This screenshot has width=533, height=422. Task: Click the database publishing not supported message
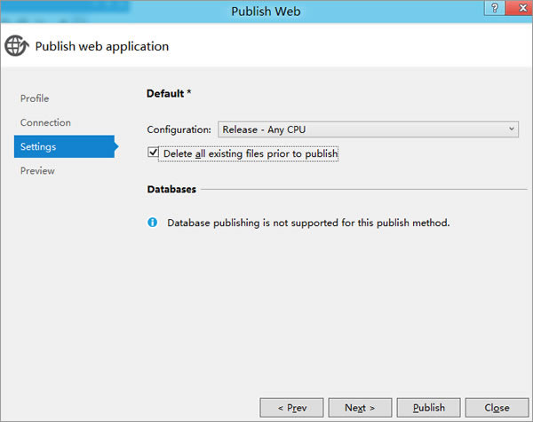tap(308, 223)
